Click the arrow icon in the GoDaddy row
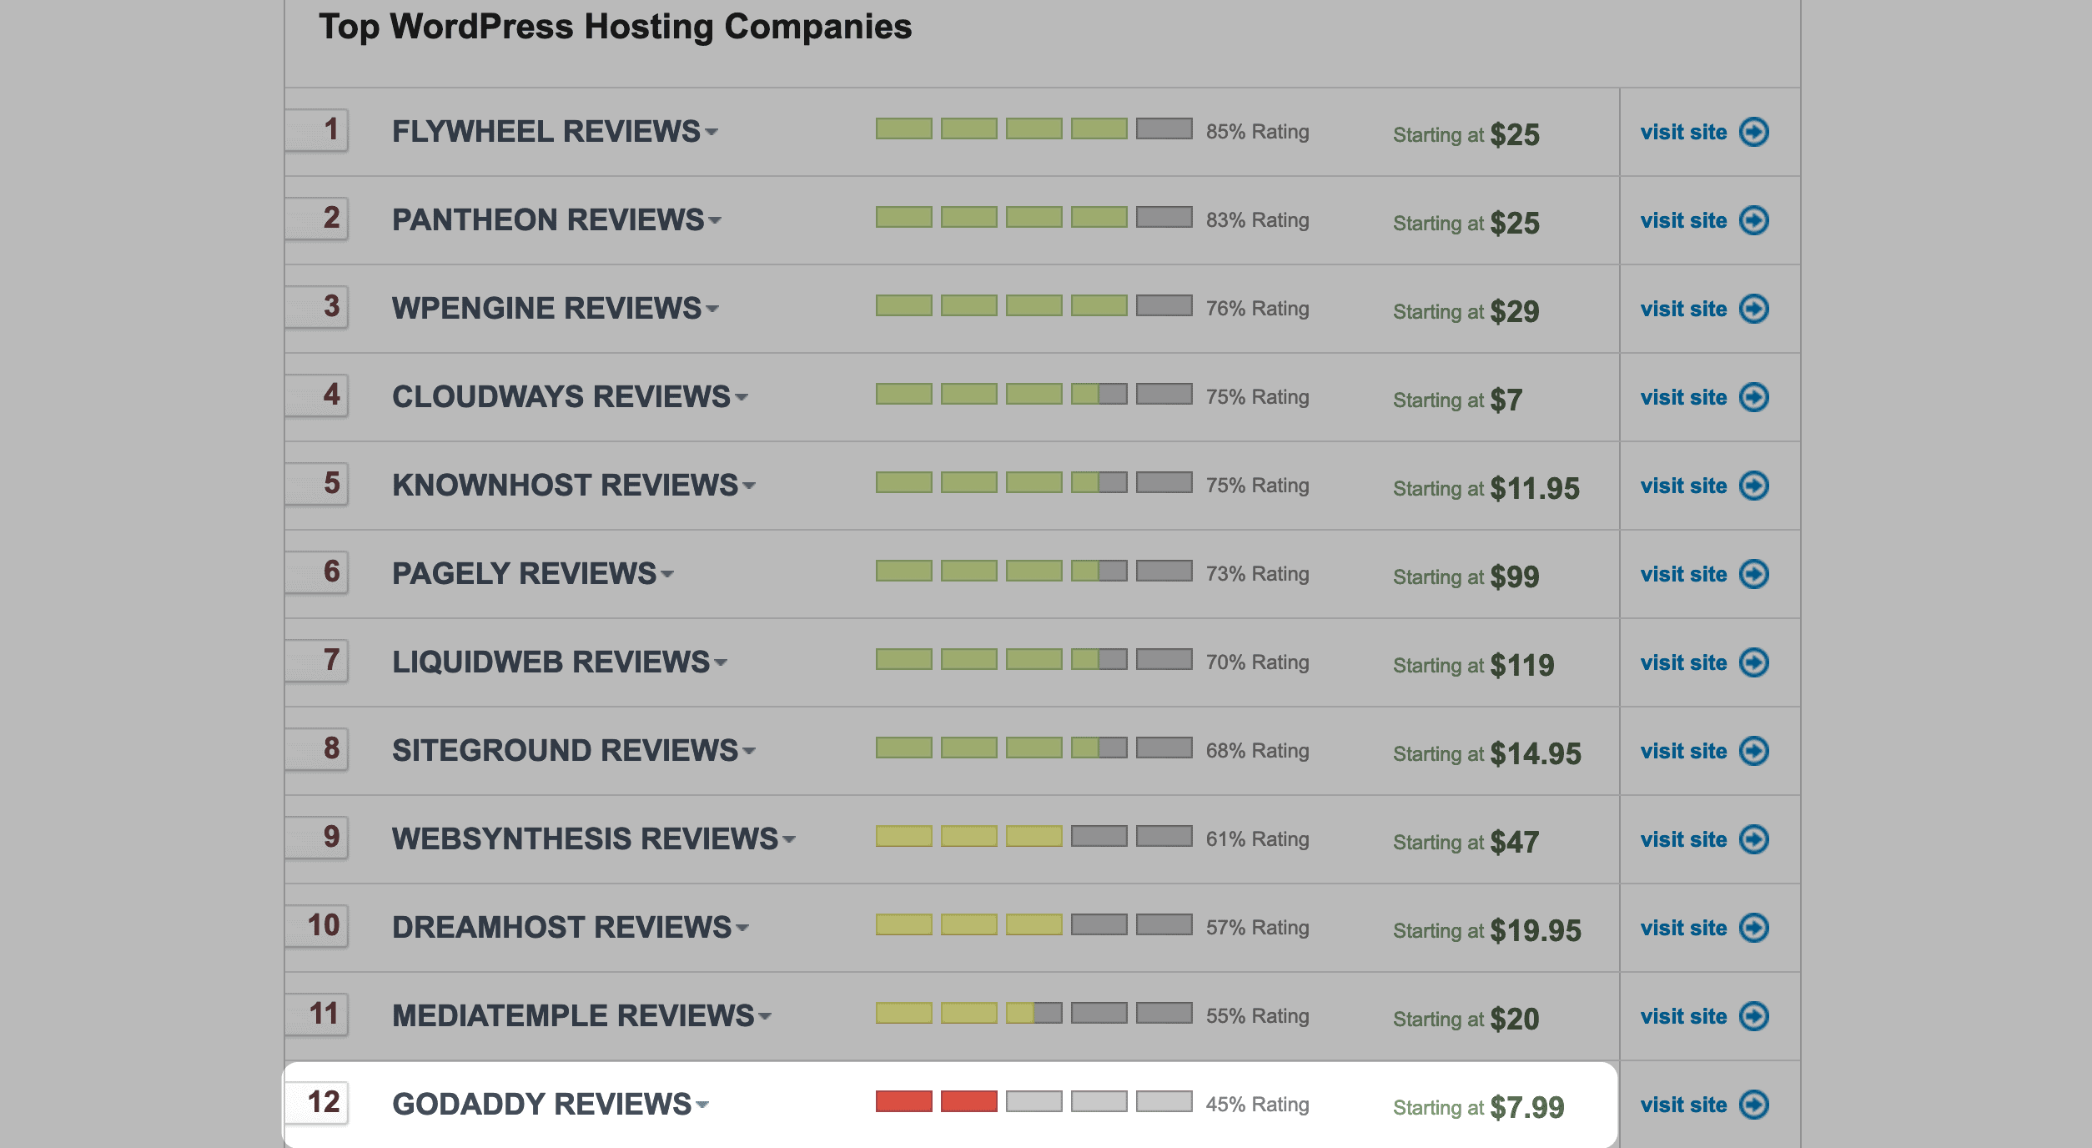The image size is (2092, 1148). (x=1753, y=1105)
